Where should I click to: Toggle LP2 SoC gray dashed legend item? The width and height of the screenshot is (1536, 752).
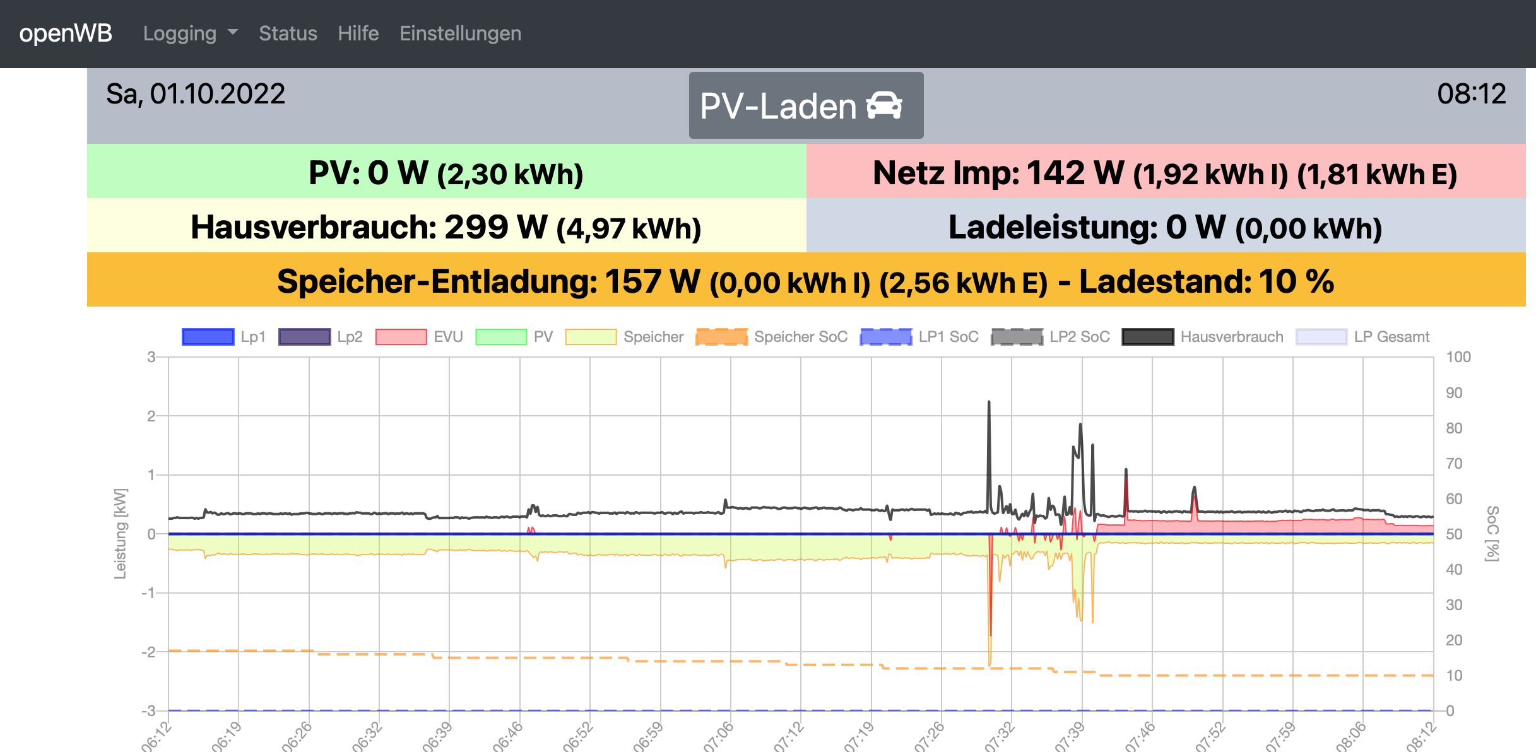[x=1017, y=337]
